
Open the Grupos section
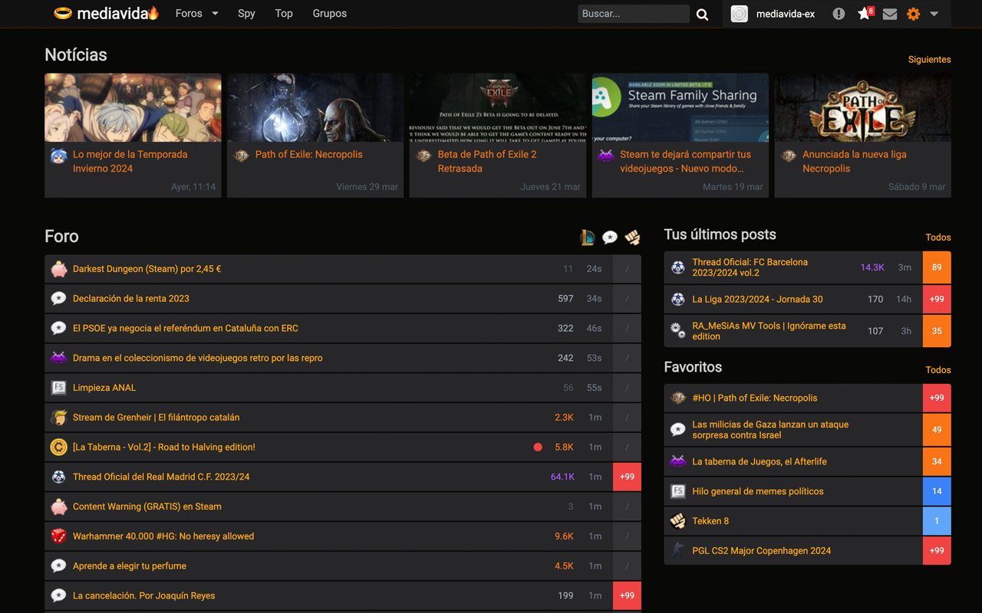click(330, 13)
